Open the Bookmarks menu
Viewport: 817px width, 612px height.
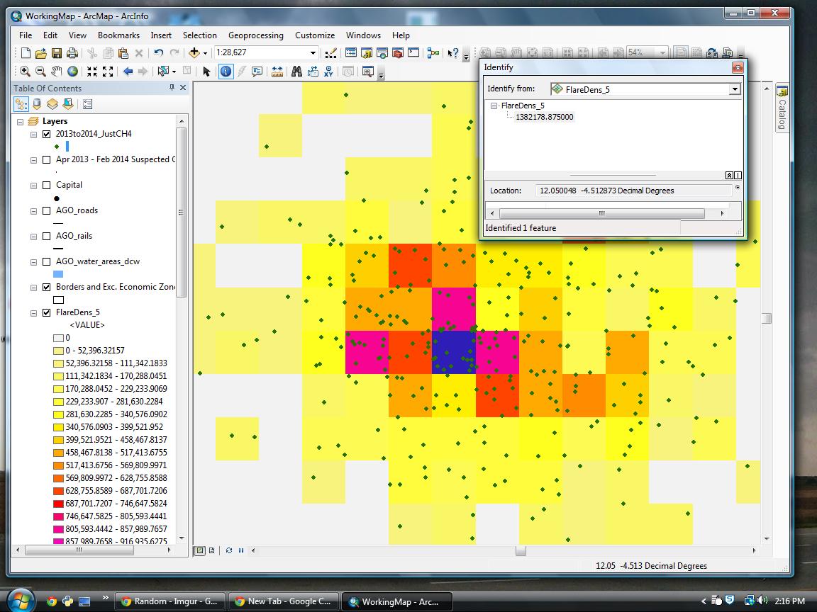click(x=118, y=35)
